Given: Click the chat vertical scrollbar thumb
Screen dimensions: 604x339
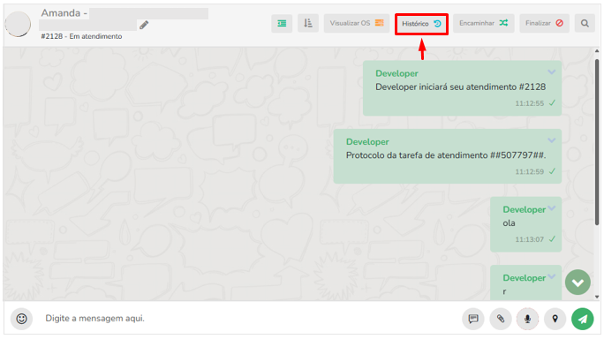Looking at the screenshot, I should click(597, 142).
